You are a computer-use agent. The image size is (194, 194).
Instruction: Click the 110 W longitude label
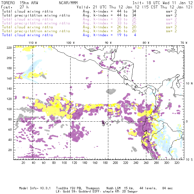pos(33,43)
